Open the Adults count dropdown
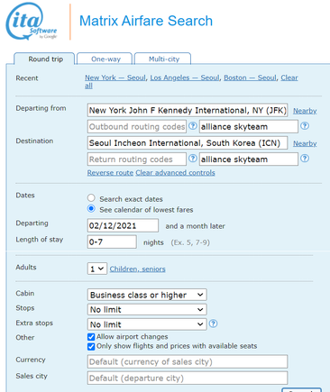This screenshot has height=392, width=330. (96, 269)
